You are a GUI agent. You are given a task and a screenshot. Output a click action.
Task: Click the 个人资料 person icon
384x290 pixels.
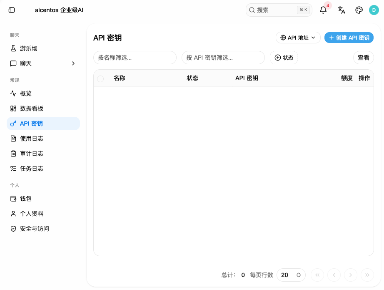click(13, 214)
